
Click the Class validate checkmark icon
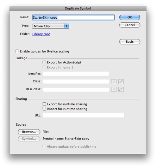[x=114, y=81]
